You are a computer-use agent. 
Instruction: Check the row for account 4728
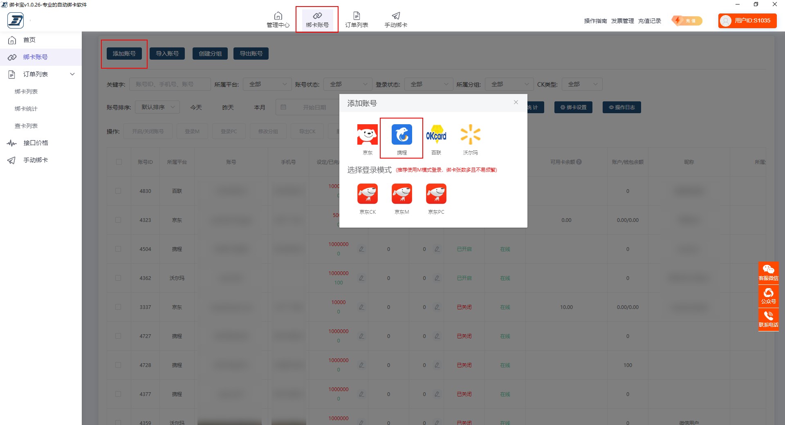click(x=118, y=365)
